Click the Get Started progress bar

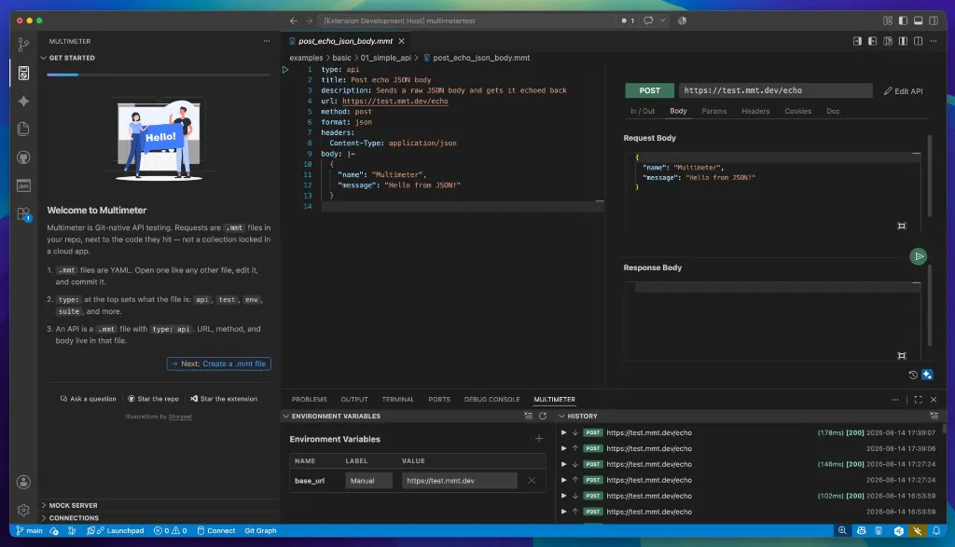point(159,75)
